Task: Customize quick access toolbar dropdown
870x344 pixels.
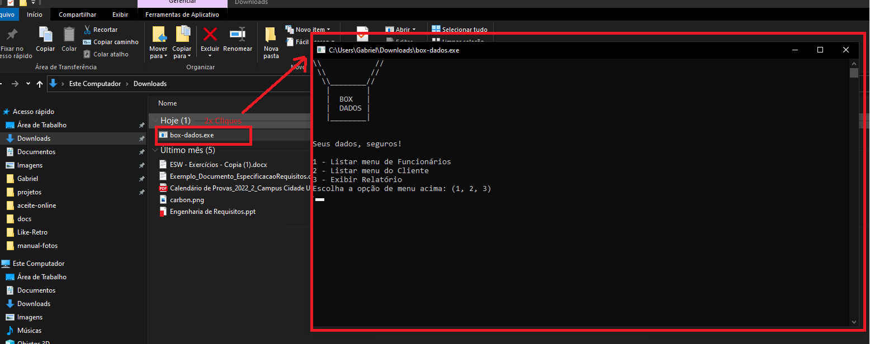Action: 33,3
